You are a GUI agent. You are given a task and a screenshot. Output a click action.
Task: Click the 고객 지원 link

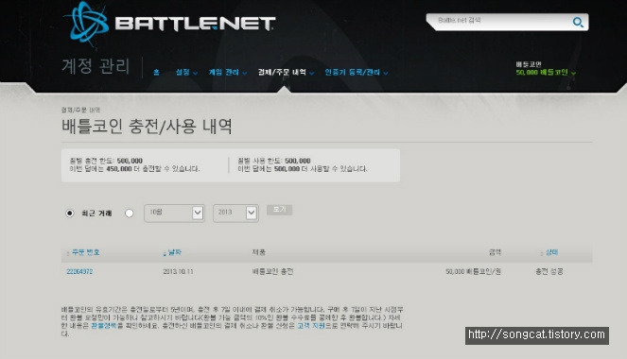point(311,326)
